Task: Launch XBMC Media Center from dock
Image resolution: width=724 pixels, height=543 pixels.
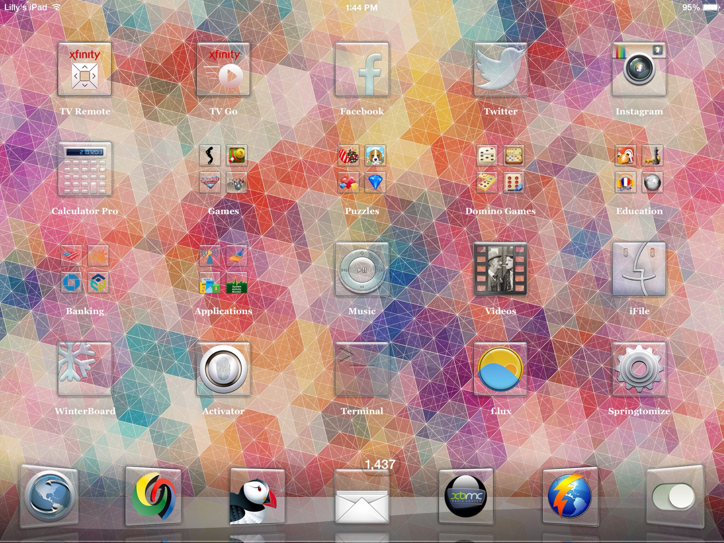Action: (x=466, y=496)
